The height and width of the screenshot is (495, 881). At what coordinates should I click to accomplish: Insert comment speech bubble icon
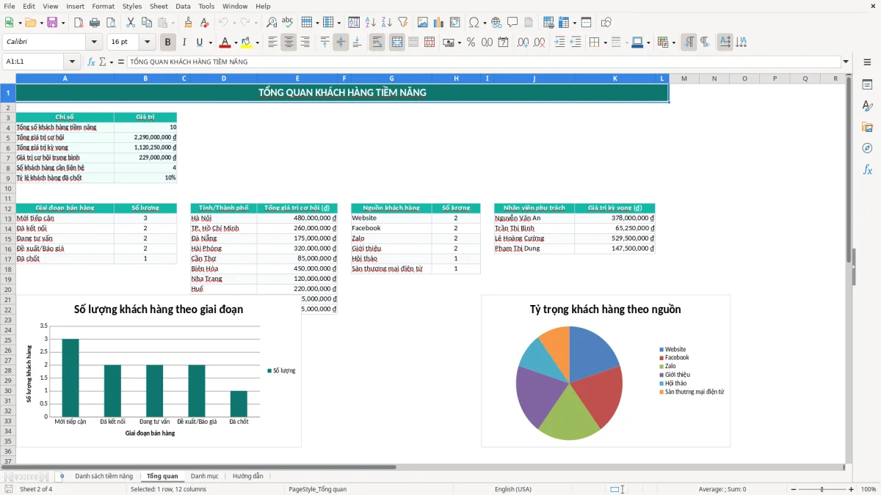tap(512, 23)
